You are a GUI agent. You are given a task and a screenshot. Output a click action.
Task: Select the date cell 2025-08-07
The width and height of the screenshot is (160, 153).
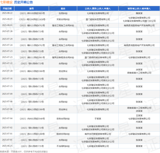pos(7,19)
